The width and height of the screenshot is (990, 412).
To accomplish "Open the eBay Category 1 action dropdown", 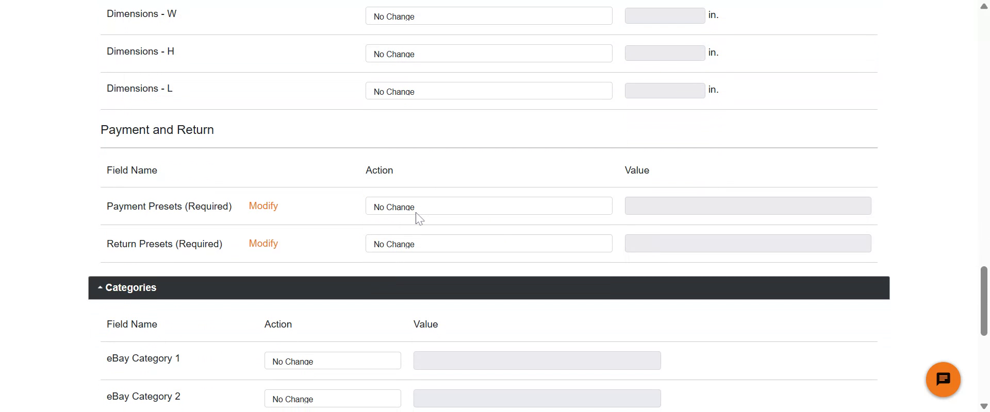I will click(332, 361).
